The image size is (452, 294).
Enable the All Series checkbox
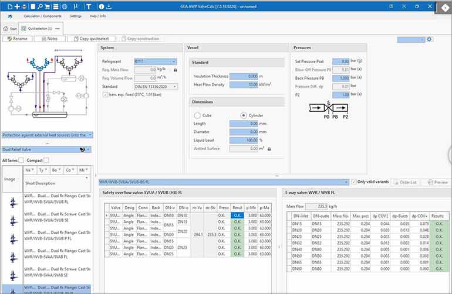pyautogui.click(x=21, y=160)
